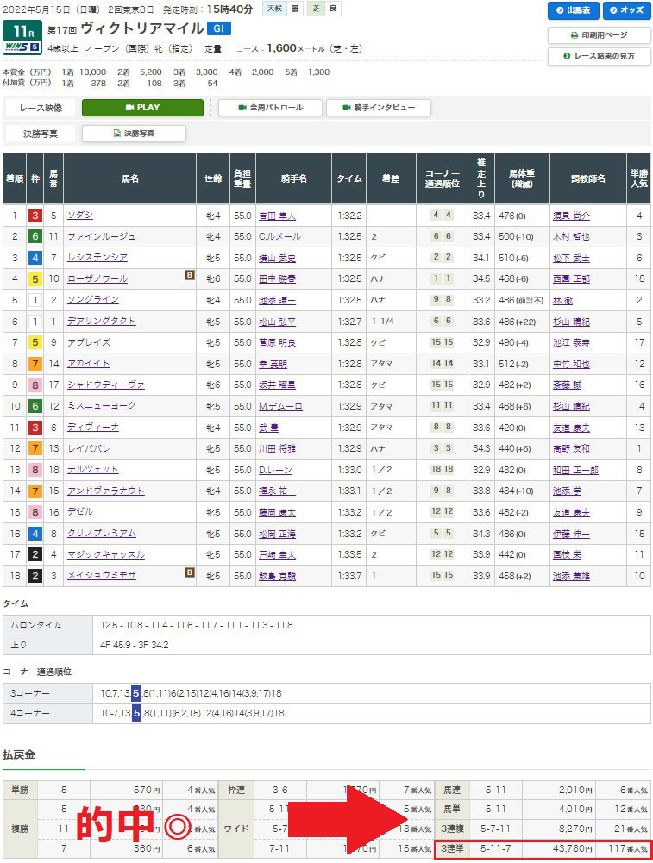Open winning horse ソダシ's profile link
The height and width of the screenshot is (863, 653).
(x=79, y=216)
